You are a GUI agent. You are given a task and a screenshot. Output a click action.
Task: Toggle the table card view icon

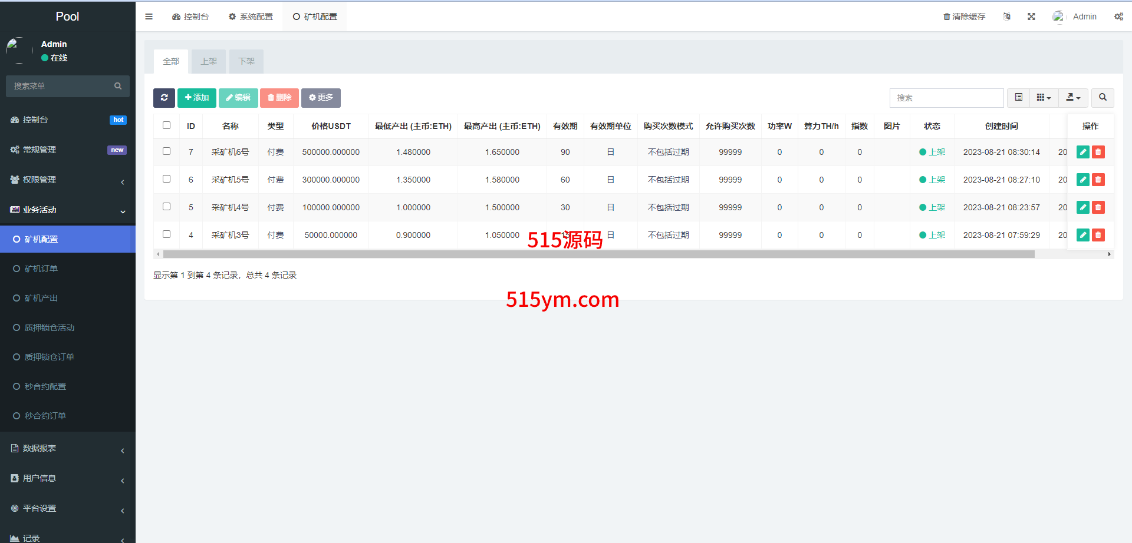(1018, 98)
